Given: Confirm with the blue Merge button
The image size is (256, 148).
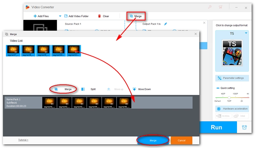Looking at the screenshot, I should click(x=153, y=140).
